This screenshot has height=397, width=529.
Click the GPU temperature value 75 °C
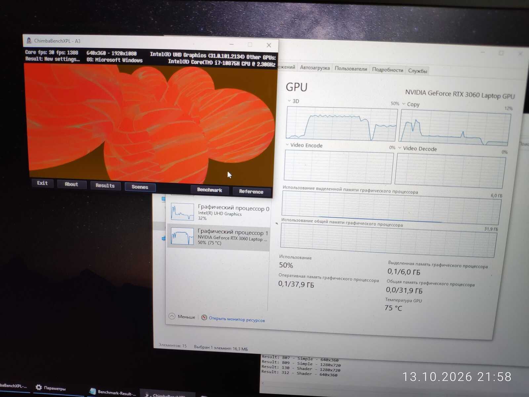tap(393, 308)
